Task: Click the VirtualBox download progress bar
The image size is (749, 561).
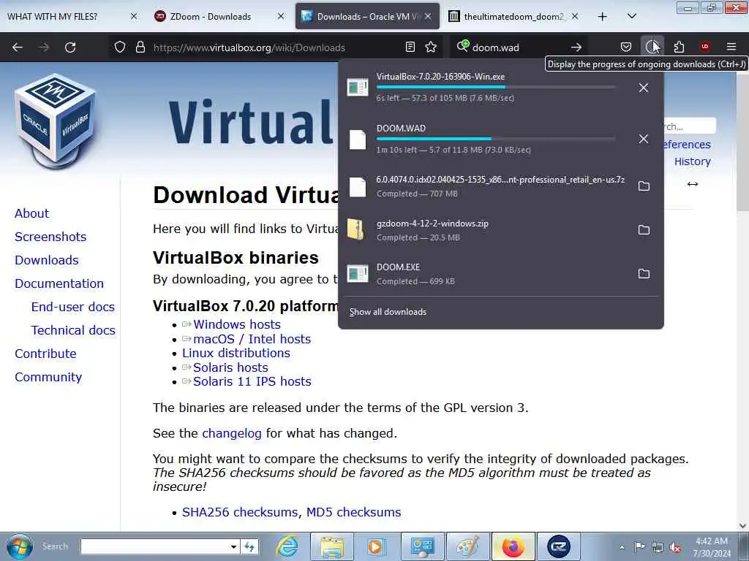Action: pos(496,88)
